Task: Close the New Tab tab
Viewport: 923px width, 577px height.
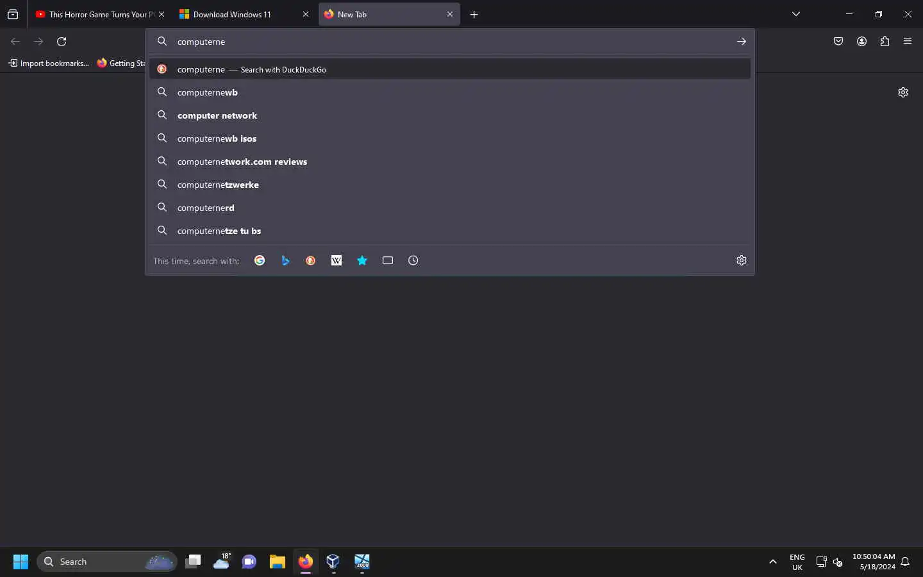Action: click(450, 14)
